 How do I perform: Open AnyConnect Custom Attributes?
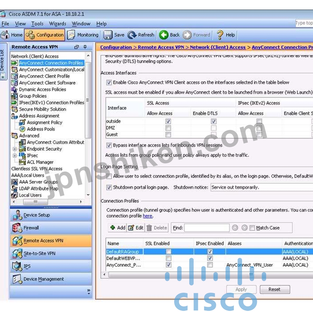click(x=56, y=142)
